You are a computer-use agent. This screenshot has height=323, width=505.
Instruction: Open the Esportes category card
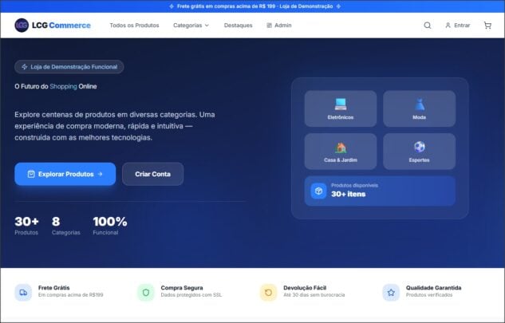419,152
